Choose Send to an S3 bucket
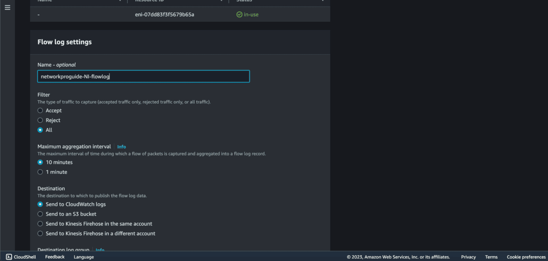The width and height of the screenshot is (548, 261). [x=40, y=214]
